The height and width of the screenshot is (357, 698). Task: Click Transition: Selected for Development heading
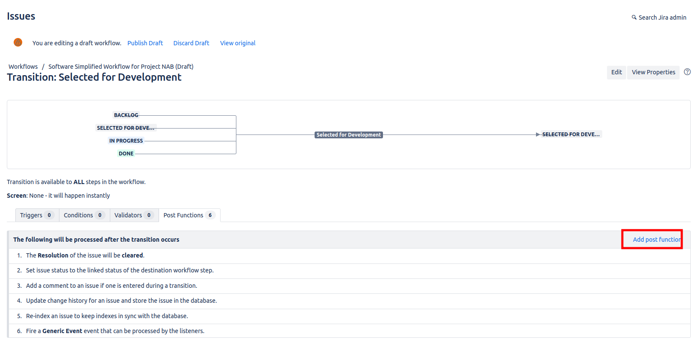pyautogui.click(x=94, y=77)
